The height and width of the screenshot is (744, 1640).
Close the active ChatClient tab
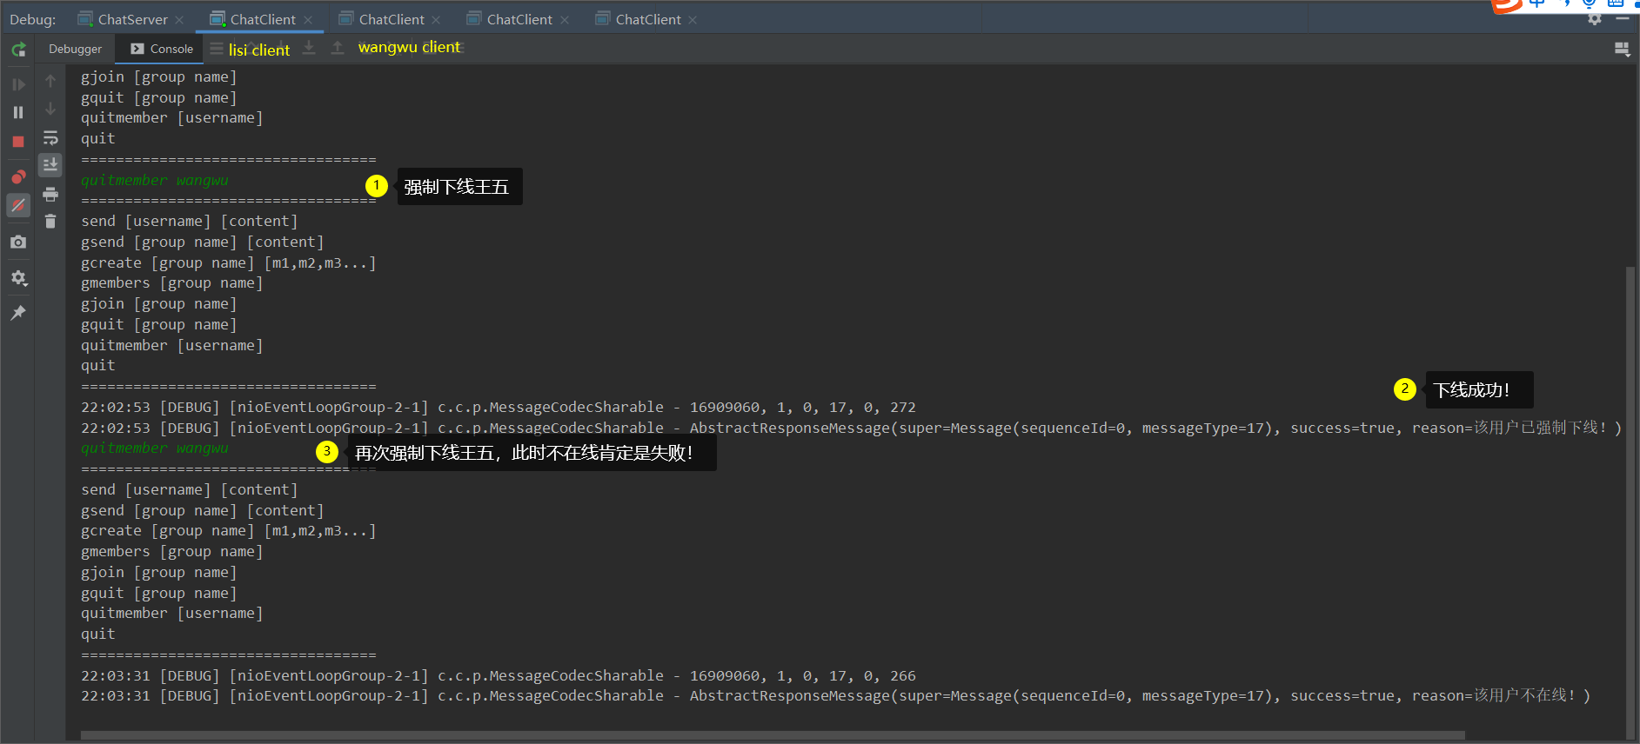coord(308,20)
